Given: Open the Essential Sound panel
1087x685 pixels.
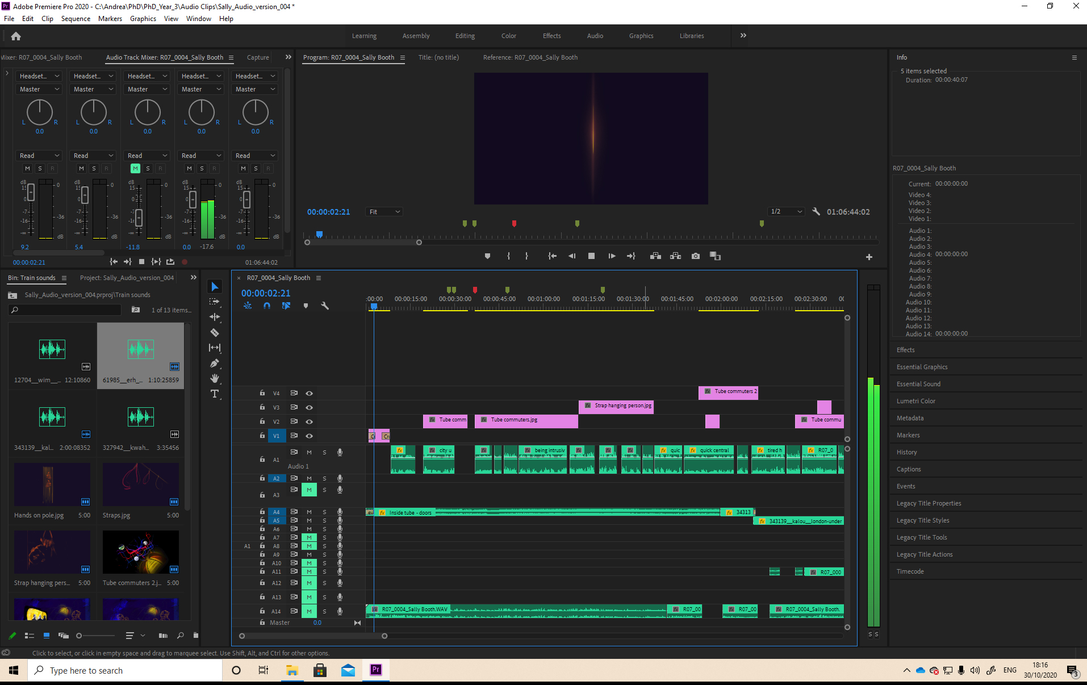Looking at the screenshot, I should click(918, 384).
